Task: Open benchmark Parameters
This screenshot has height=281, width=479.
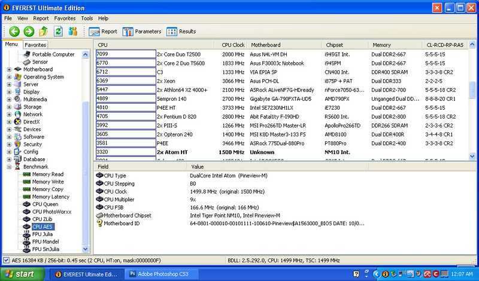Action: click(x=142, y=32)
